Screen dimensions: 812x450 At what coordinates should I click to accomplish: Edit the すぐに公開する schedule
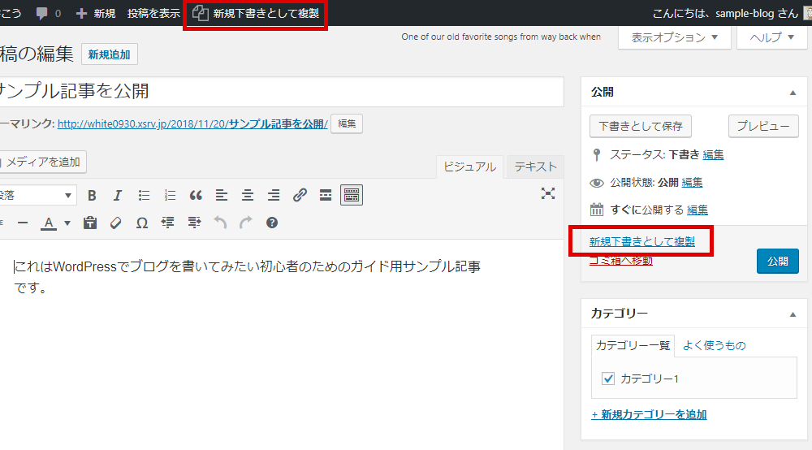[x=698, y=210]
